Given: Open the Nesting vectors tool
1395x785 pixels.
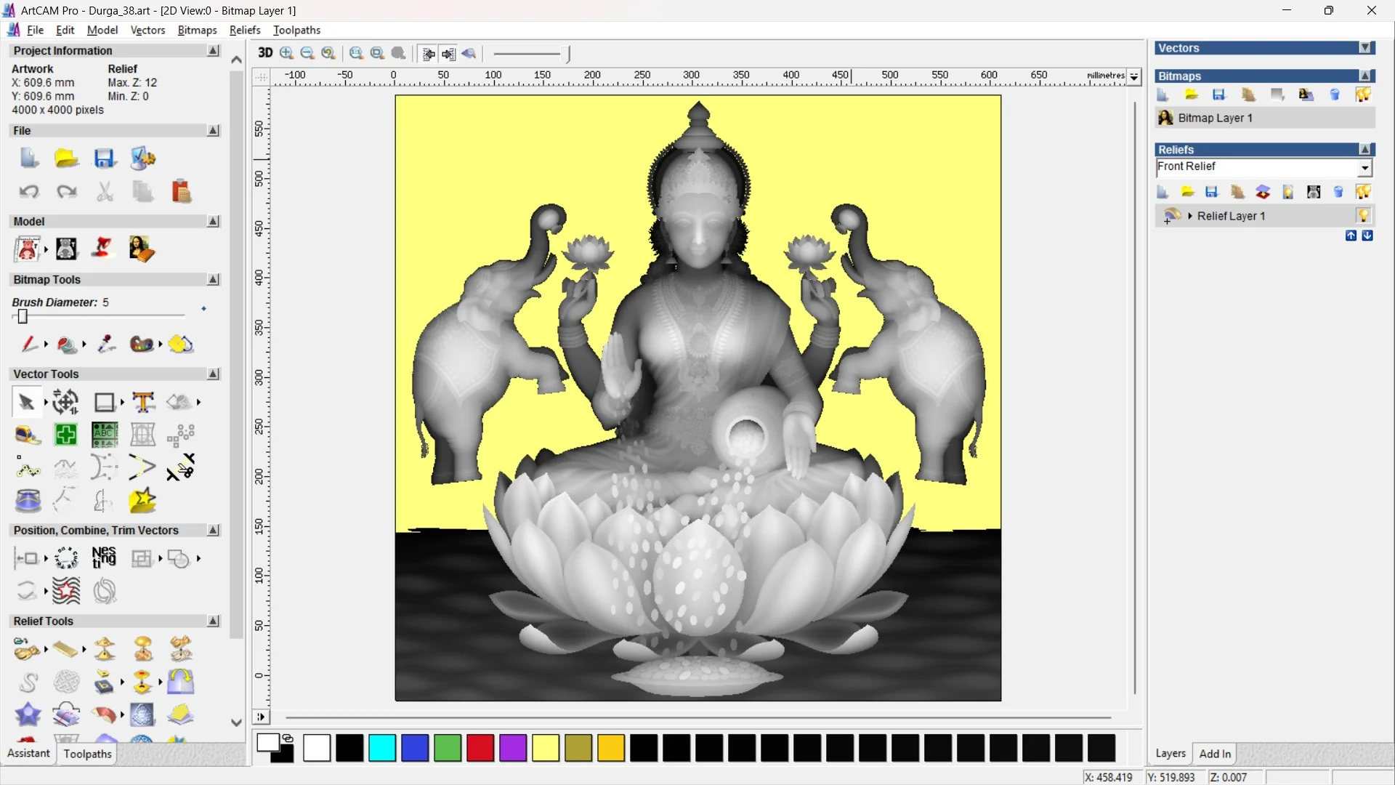Looking at the screenshot, I should [x=104, y=557].
